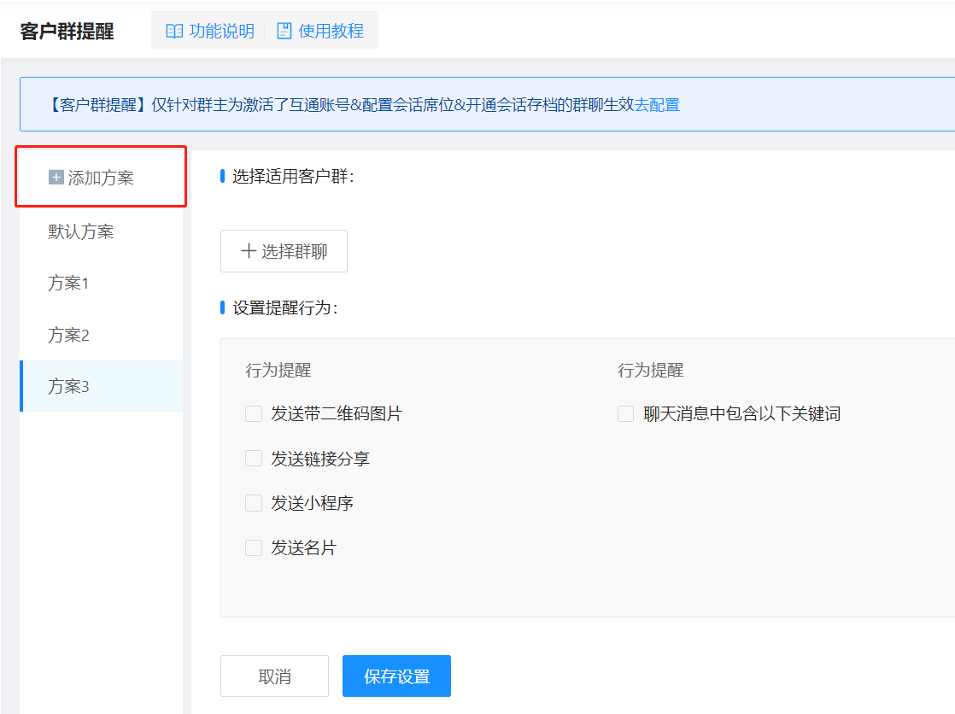Click the left column 行为提醒 heading above 发送带二维码图片
This screenshot has width=955, height=714.
[278, 370]
